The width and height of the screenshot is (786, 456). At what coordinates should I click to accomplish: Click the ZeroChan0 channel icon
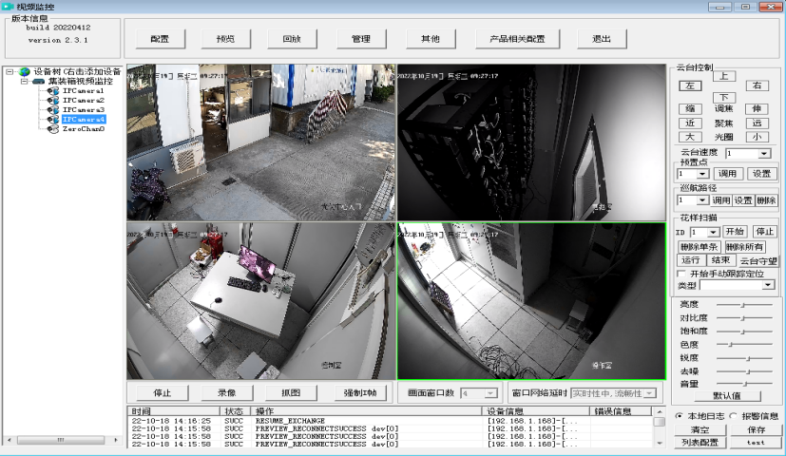click(x=53, y=129)
